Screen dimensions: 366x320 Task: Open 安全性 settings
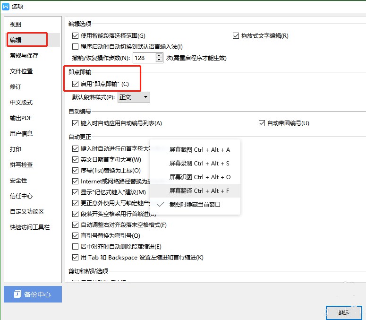click(18, 180)
